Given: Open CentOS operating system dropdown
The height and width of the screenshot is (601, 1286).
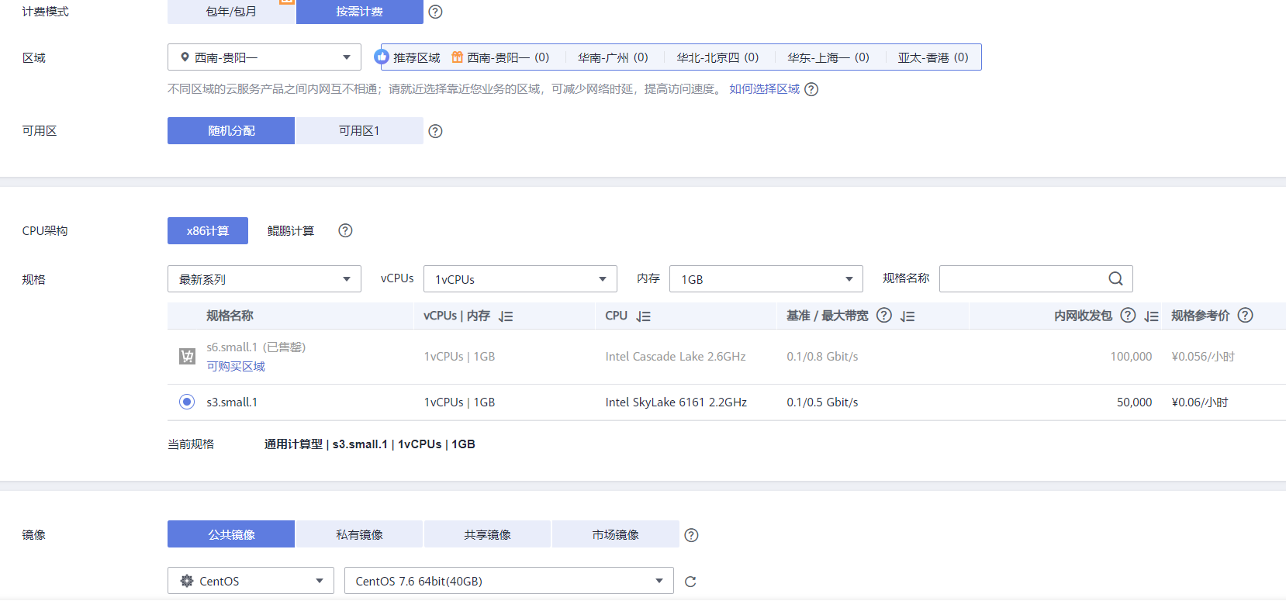Looking at the screenshot, I should click(251, 581).
